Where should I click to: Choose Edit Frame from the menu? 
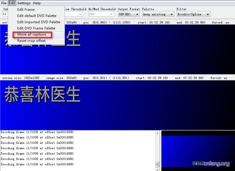click(26, 9)
